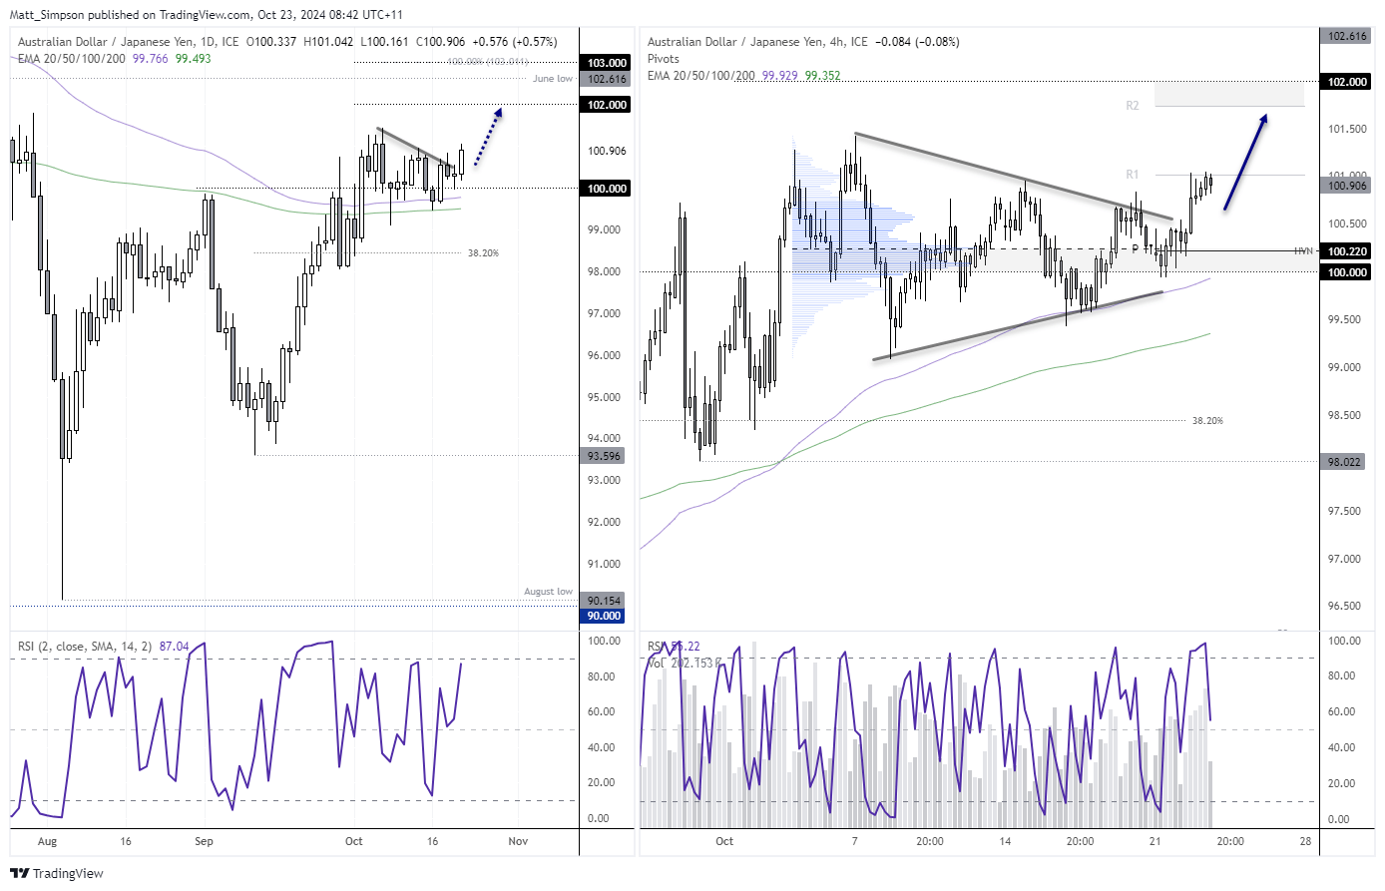Click the '7' date label on the 4h time axis

coord(855,841)
